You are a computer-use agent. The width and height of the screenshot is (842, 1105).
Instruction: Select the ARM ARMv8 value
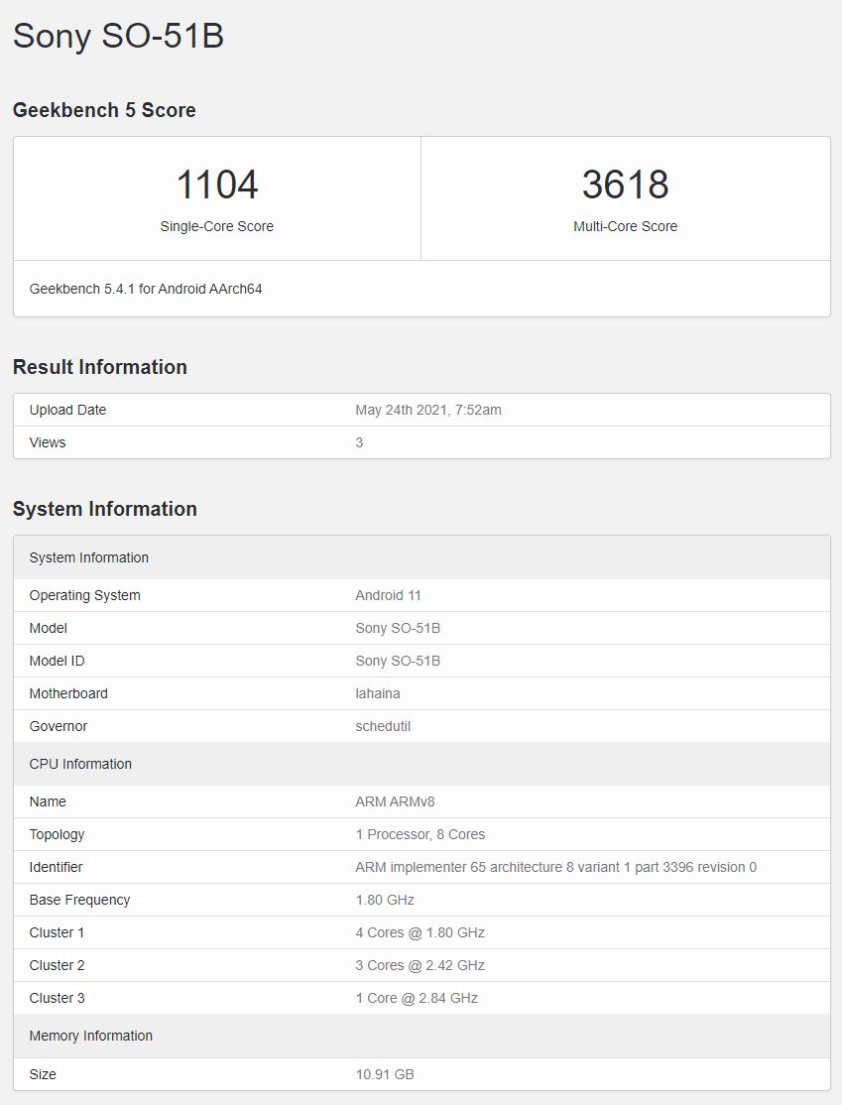[x=396, y=802]
